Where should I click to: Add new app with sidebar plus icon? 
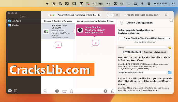[10, 91]
